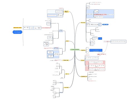The image size is (139, 100).
Task: Click the red-text label beside the far-right formula box
Action: [107, 41]
